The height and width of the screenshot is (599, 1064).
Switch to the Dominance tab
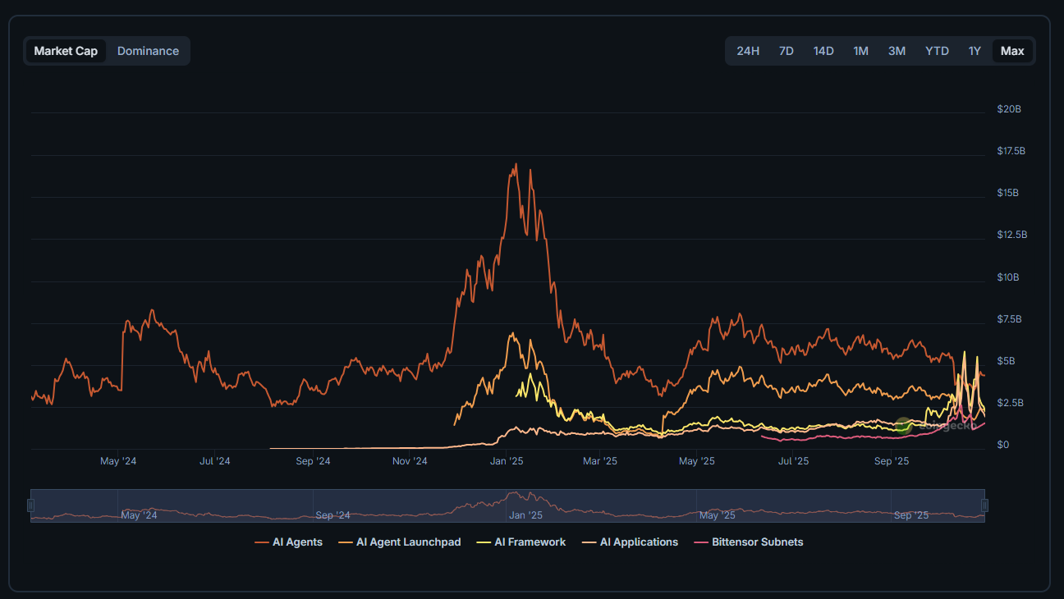pos(148,51)
